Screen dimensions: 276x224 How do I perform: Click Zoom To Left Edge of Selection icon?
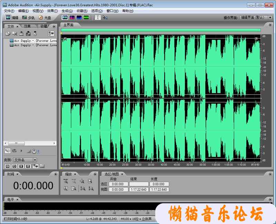click(x=66, y=188)
